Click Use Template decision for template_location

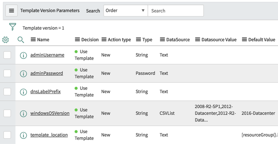click(84, 135)
